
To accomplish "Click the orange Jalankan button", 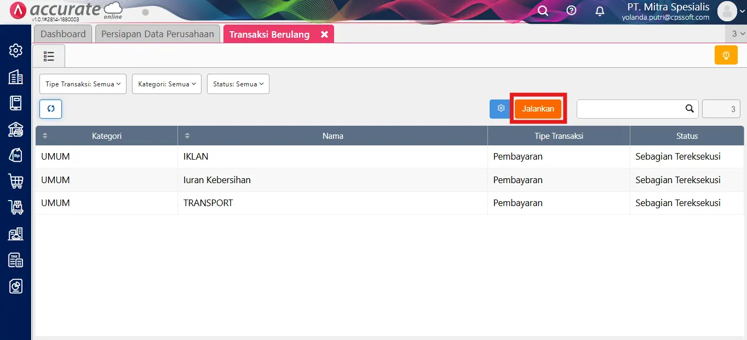I will click(x=538, y=109).
